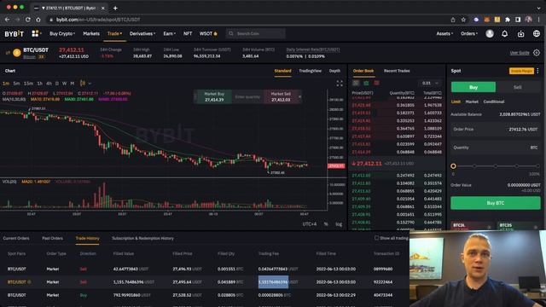Click the download app icon
This screenshot has height=307, width=546.
coord(520,34)
